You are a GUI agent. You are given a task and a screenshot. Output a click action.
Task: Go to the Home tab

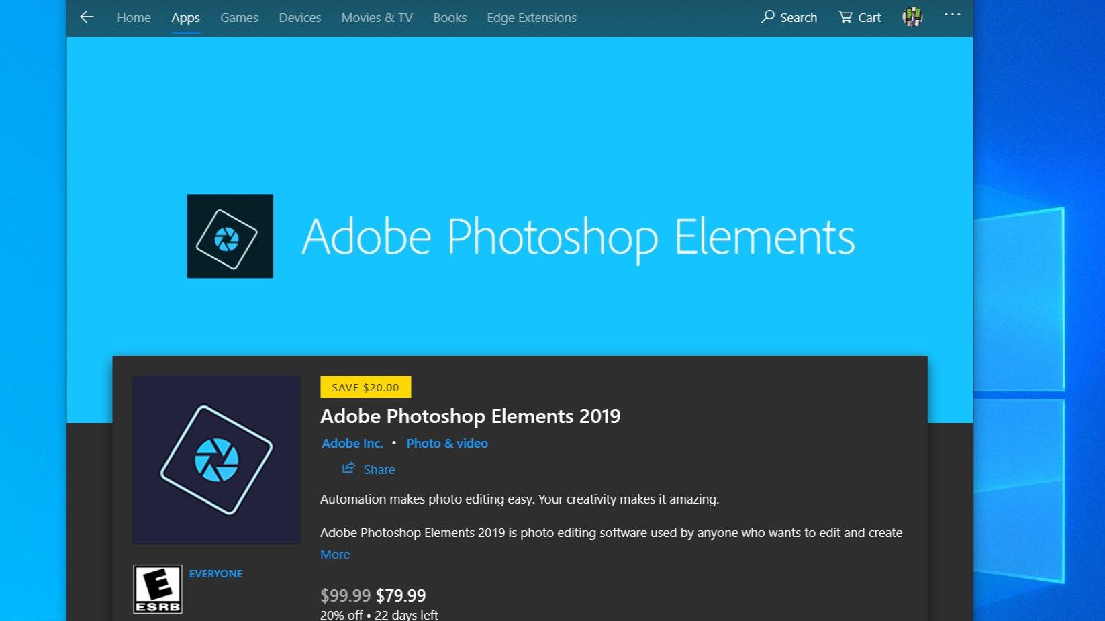coord(134,18)
